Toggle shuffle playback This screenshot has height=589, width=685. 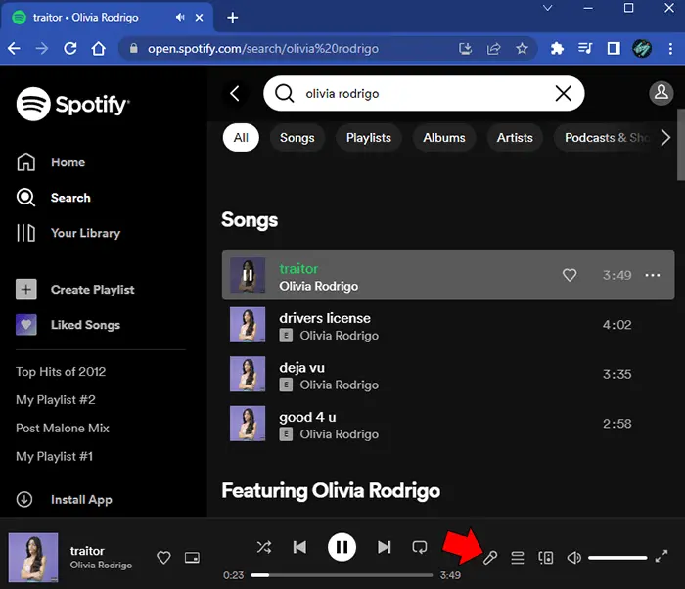click(x=264, y=547)
